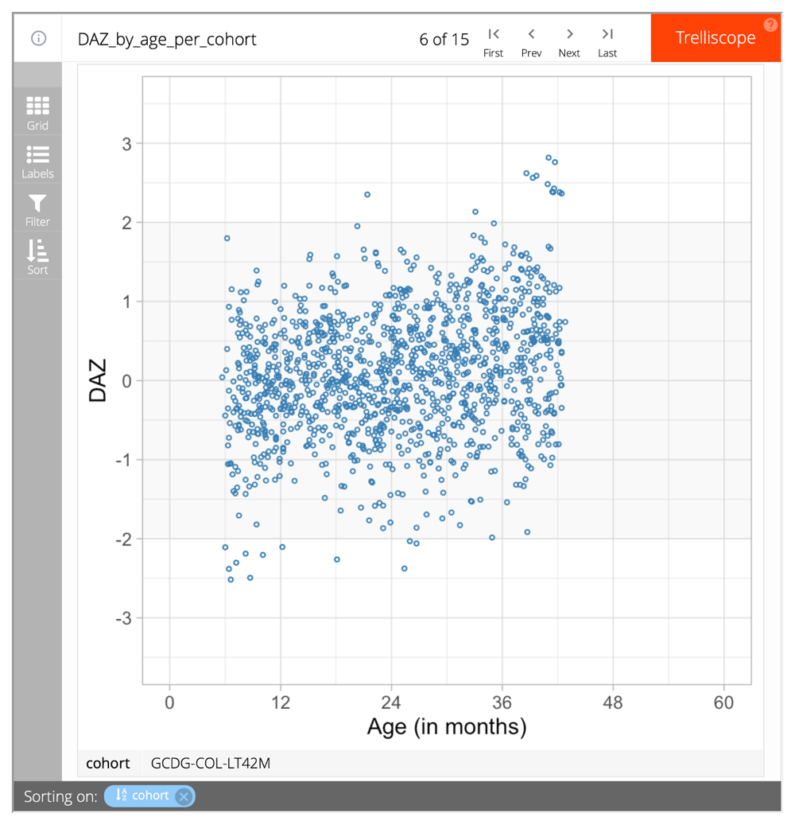Advance to the Next panel page
This screenshot has width=795, height=825.
pyautogui.click(x=569, y=41)
